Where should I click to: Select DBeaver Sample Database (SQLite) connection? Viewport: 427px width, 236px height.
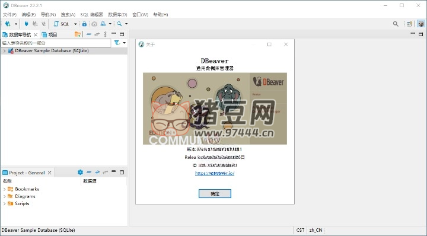[x=52, y=50]
